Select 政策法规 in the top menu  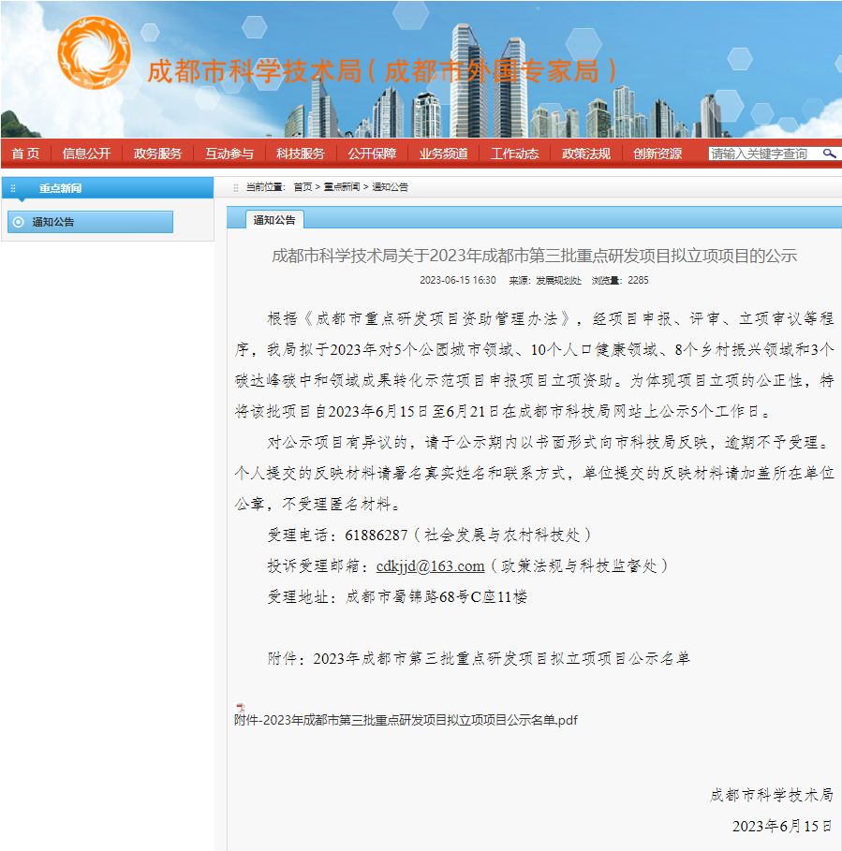(x=585, y=154)
